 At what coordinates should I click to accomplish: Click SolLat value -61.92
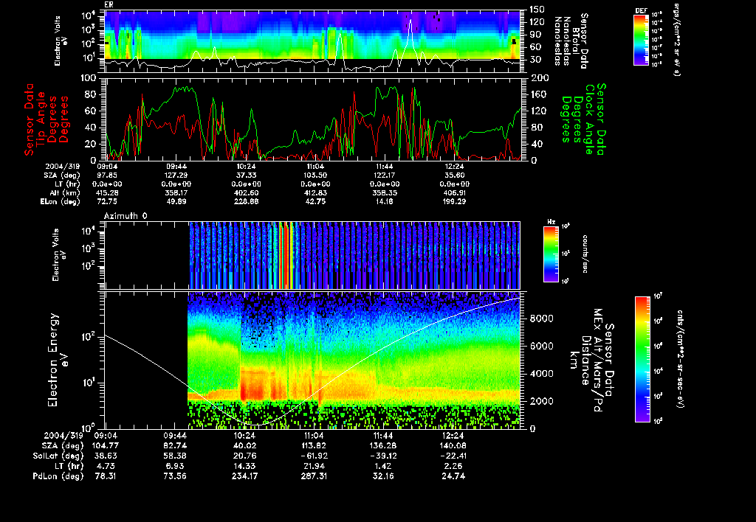tap(314, 456)
